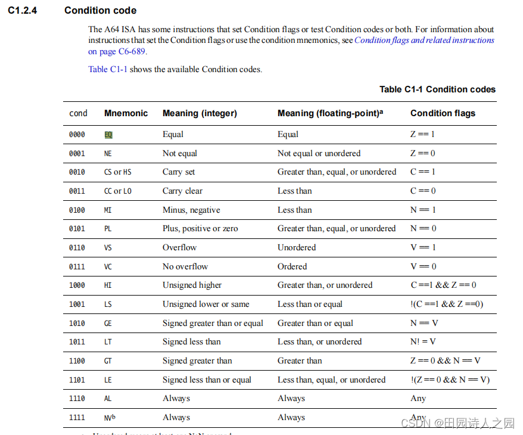Click 'Signed less than or equal' cell

207,380
